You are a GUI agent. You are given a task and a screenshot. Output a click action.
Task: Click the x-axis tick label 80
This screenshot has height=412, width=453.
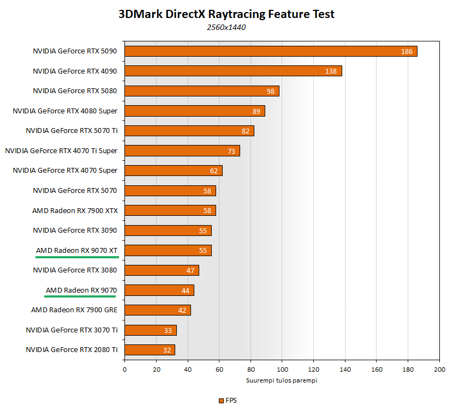point(251,369)
